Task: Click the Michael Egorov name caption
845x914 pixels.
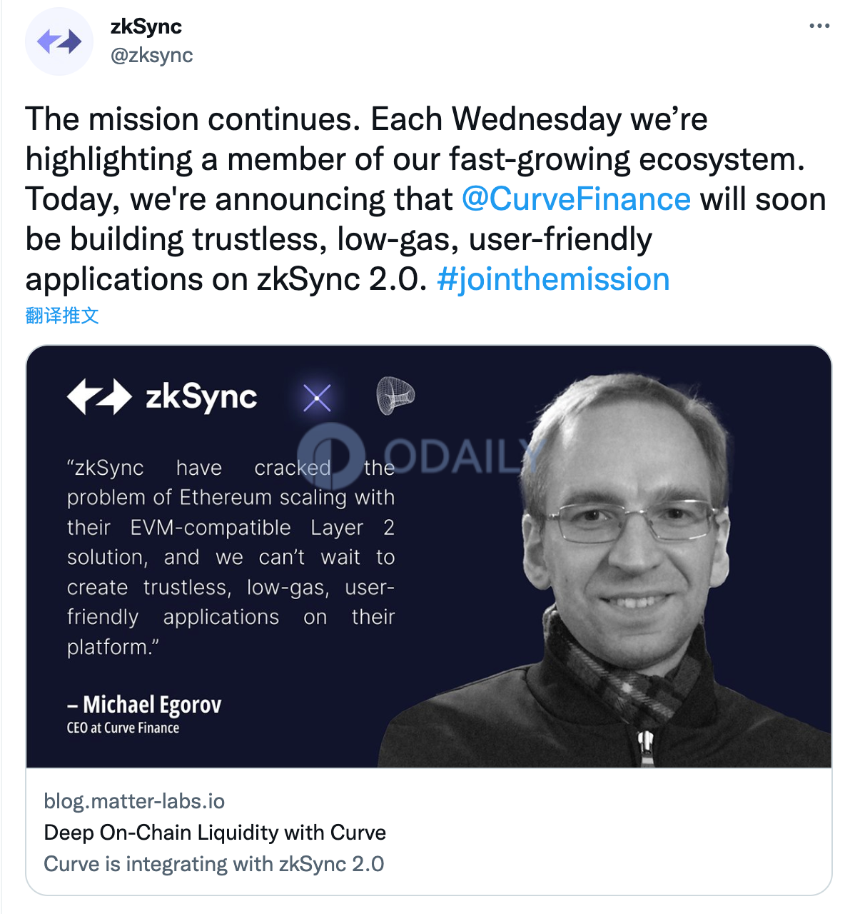Action: click(x=144, y=705)
